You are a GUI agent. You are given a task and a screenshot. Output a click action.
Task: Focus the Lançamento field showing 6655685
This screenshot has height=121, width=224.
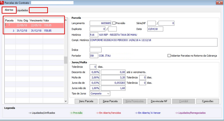100,23
